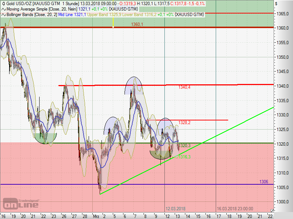Click the 12.03.2018 date marker label
Screen dimensions: 293x219
(x=175, y=209)
